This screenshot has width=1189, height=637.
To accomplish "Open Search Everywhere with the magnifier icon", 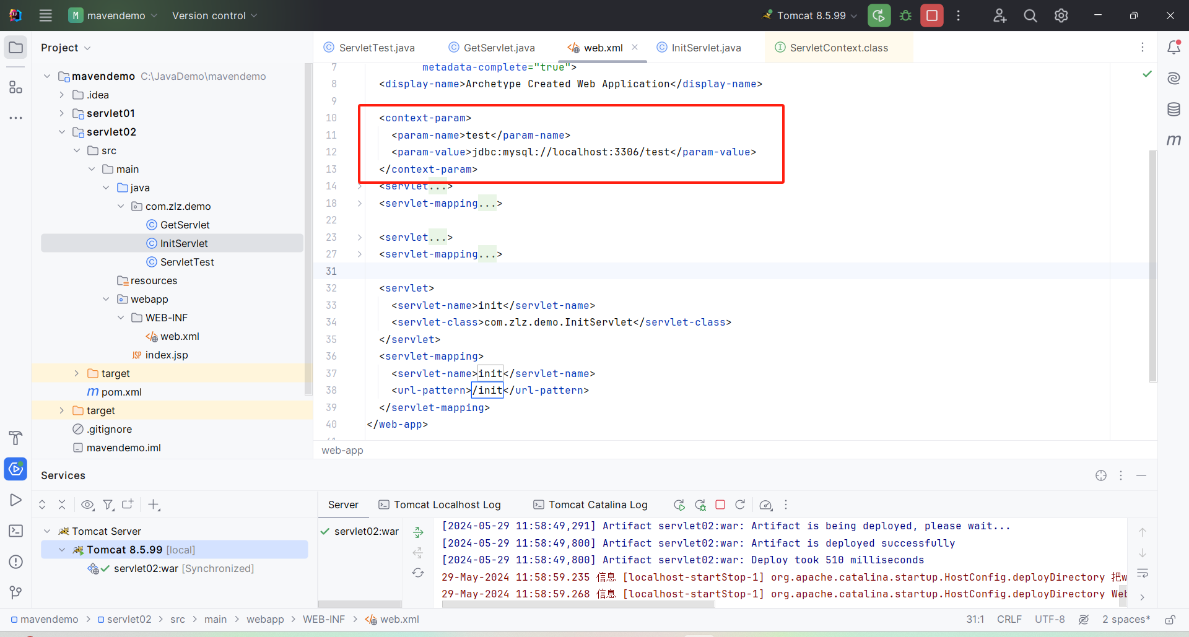I will [x=1030, y=15].
